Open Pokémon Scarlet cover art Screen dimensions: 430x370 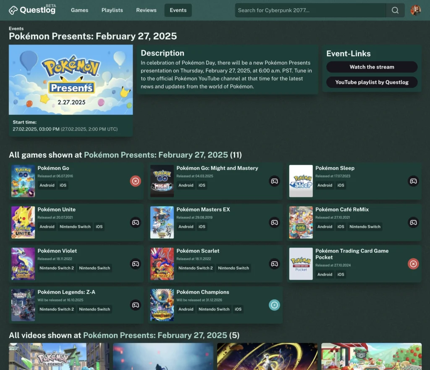[162, 264]
